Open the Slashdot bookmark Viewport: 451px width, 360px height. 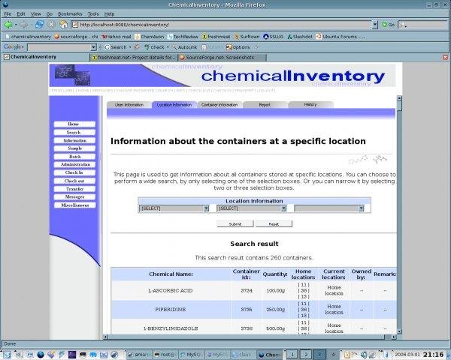(x=299, y=37)
